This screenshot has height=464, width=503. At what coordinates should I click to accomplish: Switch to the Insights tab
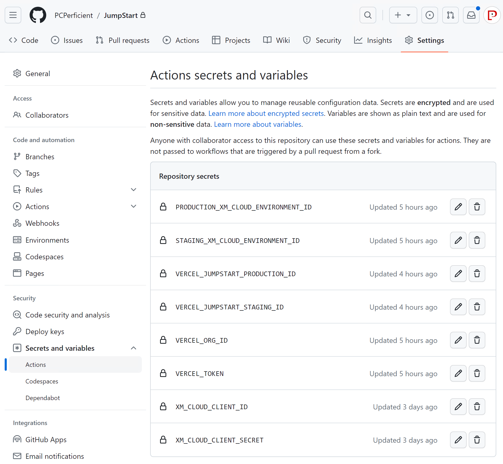click(x=373, y=40)
